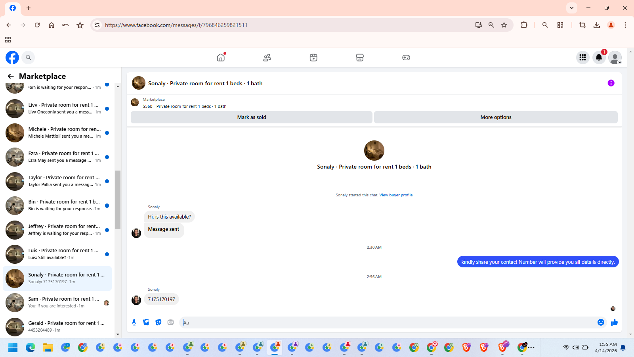Click the 'Hi, is this available?' message

point(169,217)
